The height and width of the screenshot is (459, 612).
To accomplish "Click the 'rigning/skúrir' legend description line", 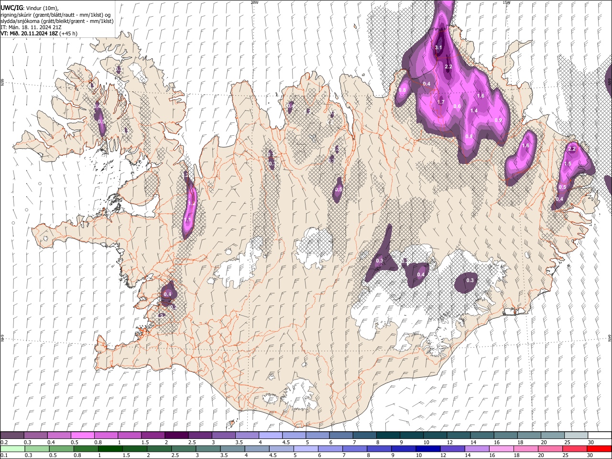I will (x=55, y=15).
